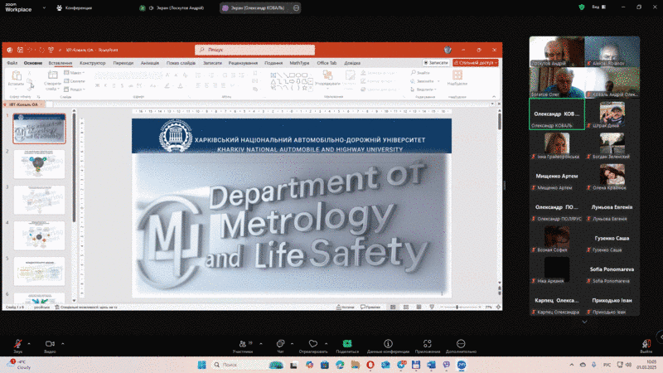
Task: Click the Примітки comments button in status bar
Action: pyautogui.click(x=370, y=307)
